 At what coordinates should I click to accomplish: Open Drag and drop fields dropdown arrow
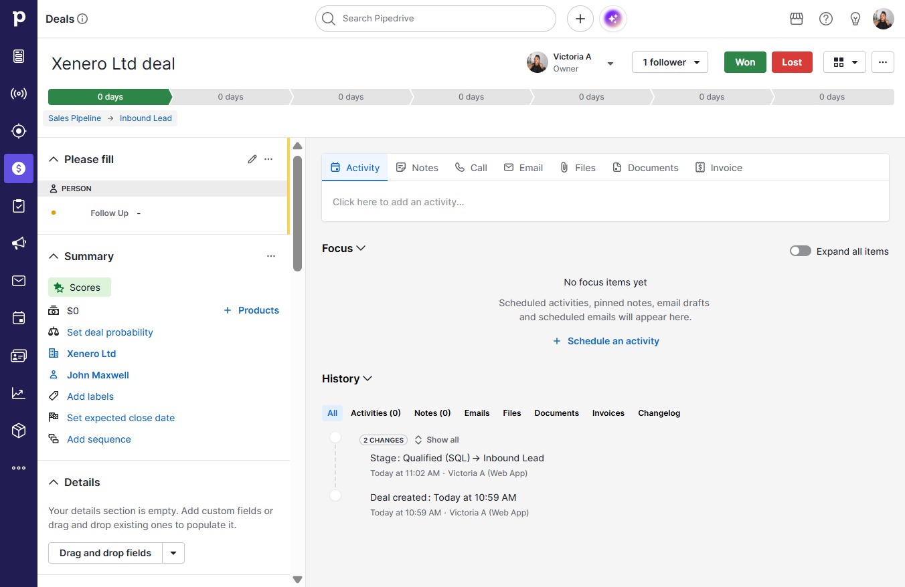point(173,553)
